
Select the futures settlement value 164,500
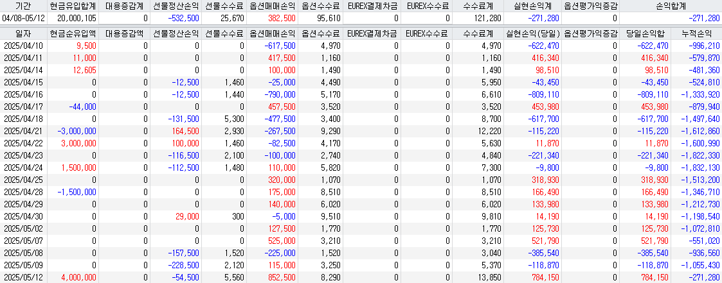pyautogui.click(x=186, y=131)
